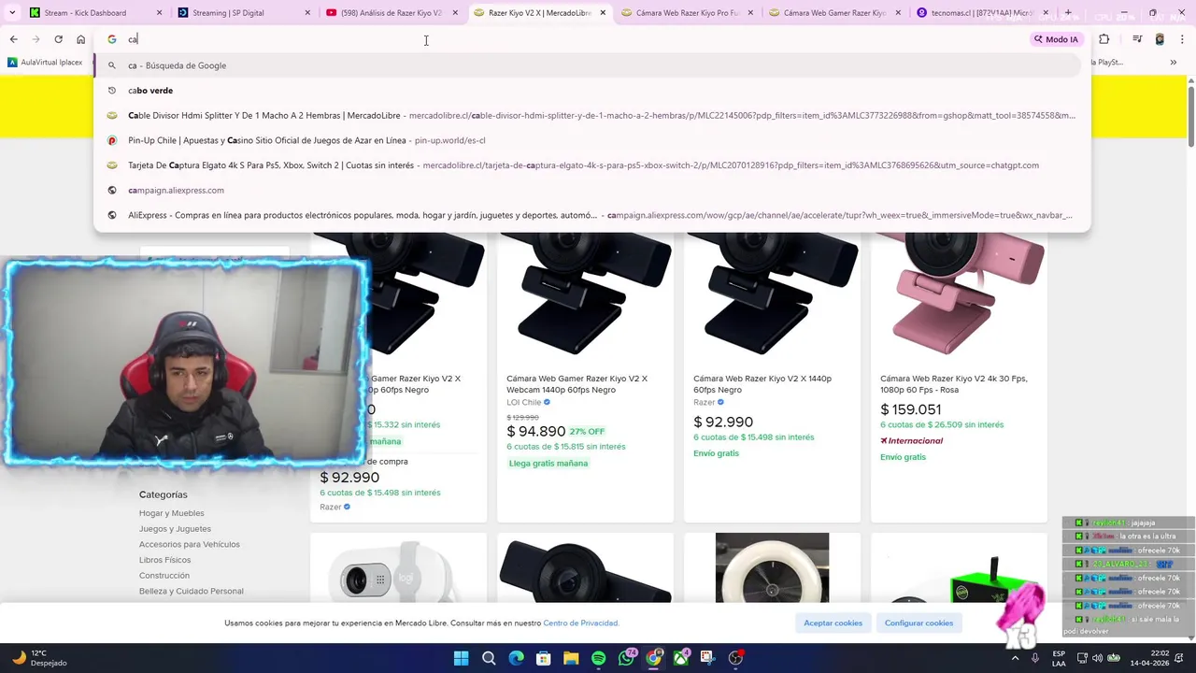Open Microsoft Store from taskbar
Screen dimensions: 1196x673
click(544, 658)
